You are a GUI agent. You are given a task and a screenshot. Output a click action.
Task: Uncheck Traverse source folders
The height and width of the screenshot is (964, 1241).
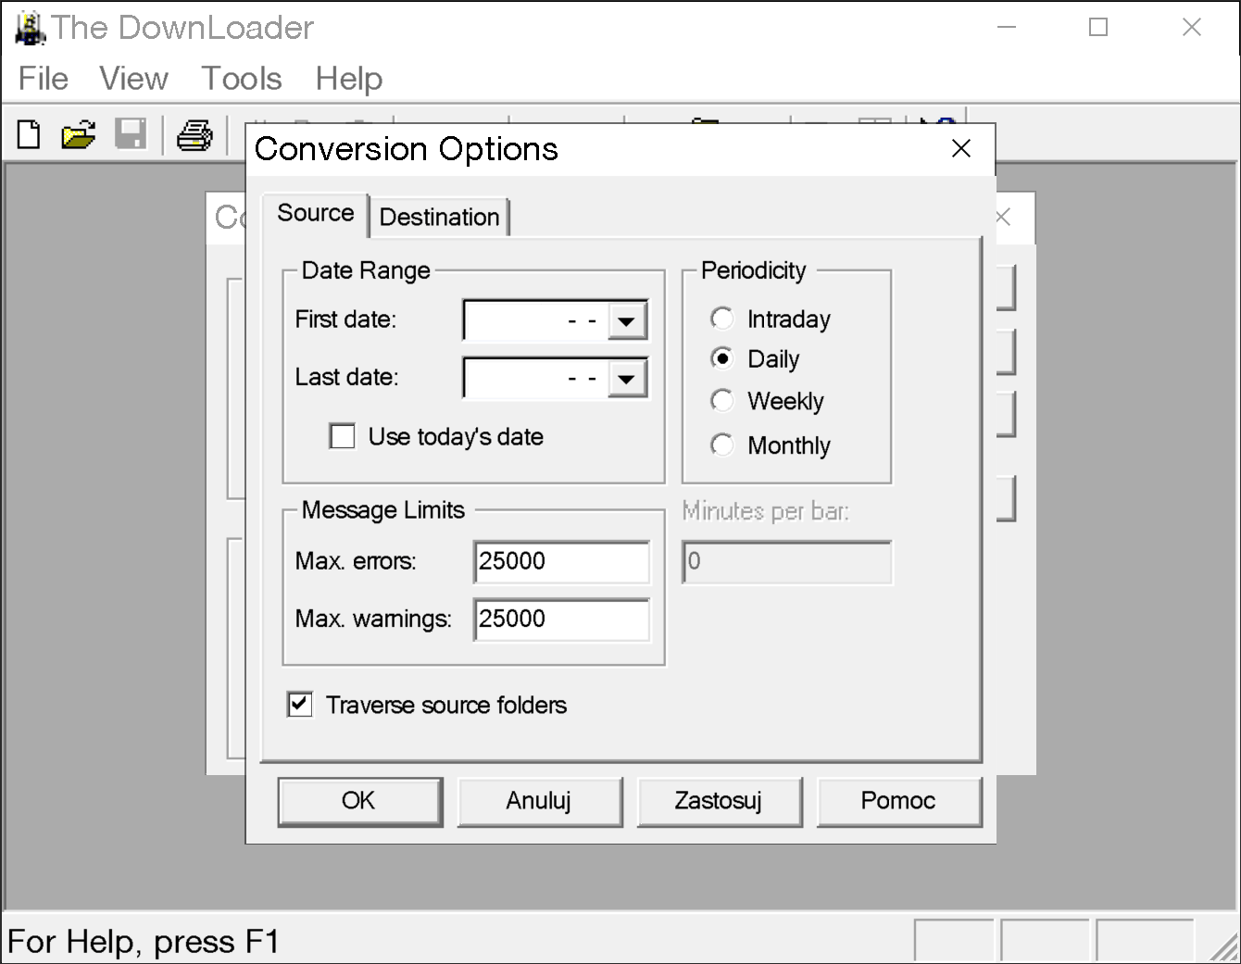[298, 705]
